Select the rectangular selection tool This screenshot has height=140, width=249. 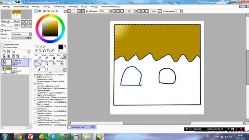pos(36,47)
